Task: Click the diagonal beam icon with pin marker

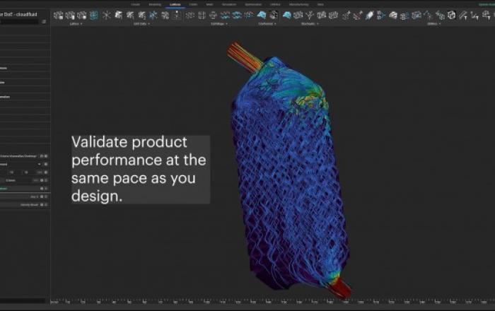Action: (463, 15)
